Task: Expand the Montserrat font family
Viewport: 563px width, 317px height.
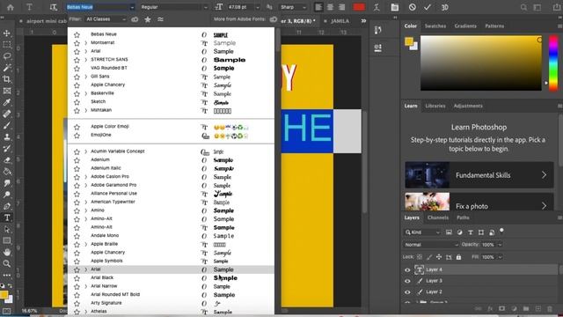Action: tap(86, 43)
